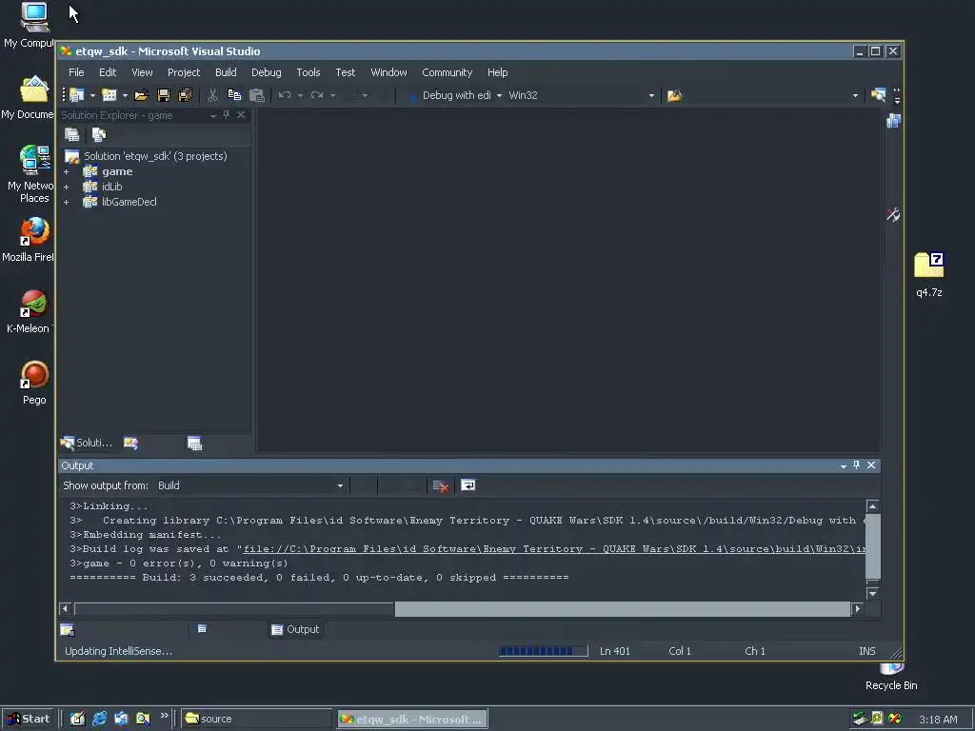Click the New Project toolbar icon

(76, 95)
